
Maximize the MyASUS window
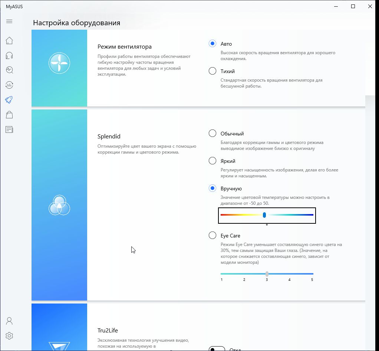click(x=353, y=6)
